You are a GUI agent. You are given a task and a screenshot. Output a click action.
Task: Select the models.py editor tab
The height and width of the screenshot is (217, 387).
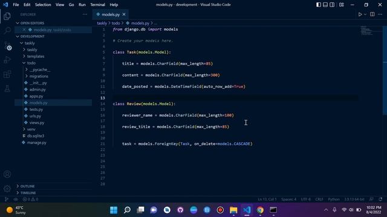coord(111,14)
